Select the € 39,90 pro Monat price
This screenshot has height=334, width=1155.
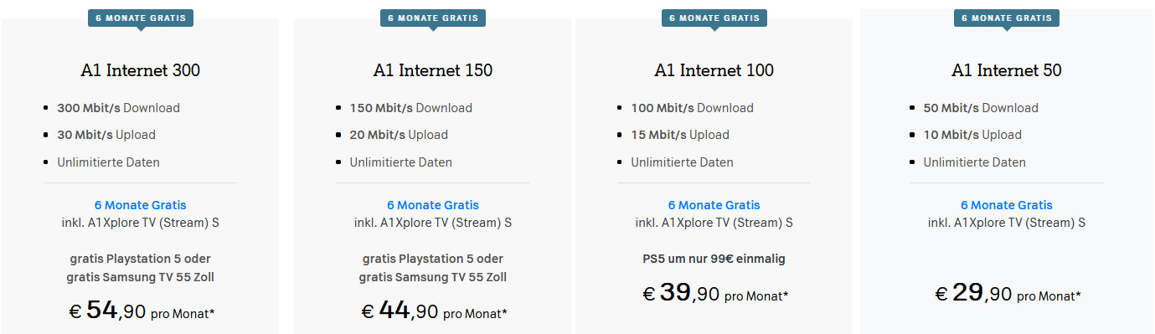coord(715,293)
